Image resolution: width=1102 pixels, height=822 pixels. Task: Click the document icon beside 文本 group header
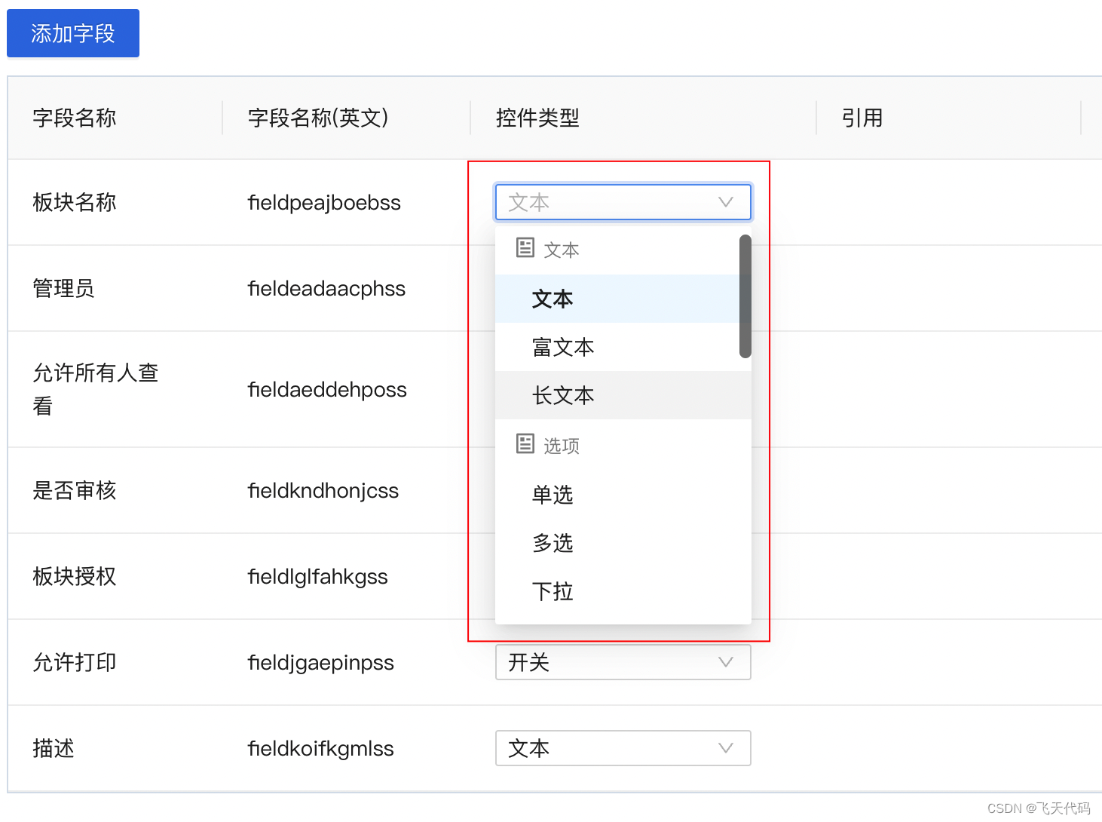pyautogui.click(x=525, y=248)
